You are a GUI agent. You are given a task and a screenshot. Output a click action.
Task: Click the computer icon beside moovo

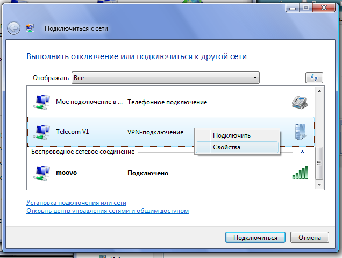point(41,173)
